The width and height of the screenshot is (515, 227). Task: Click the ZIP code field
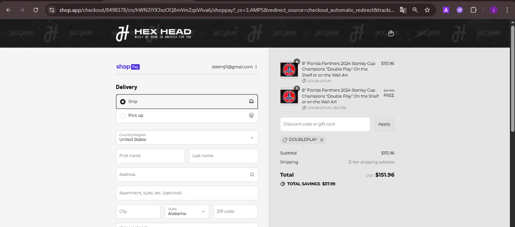coord(236,212)
